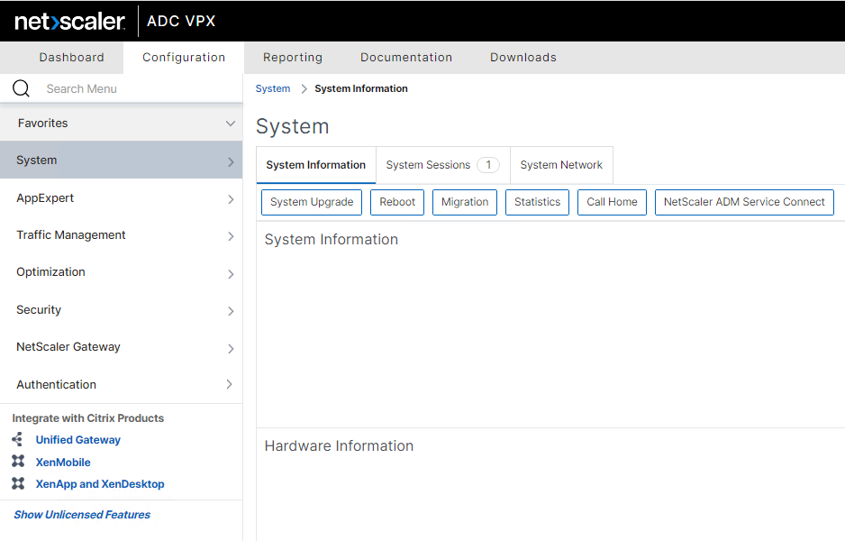Viewport: 845px width, 541px height.
Task: Click the Unified Gateway share icon
Action: point(18,440)
